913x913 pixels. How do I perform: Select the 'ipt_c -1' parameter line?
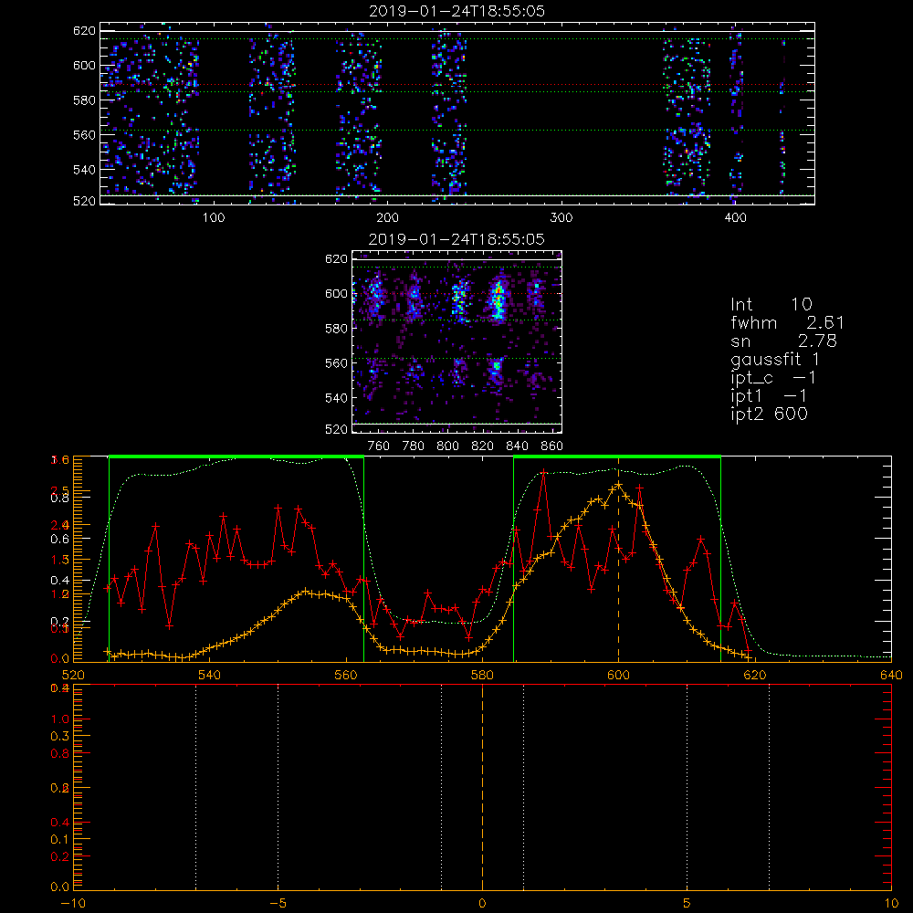coord(773,378)
